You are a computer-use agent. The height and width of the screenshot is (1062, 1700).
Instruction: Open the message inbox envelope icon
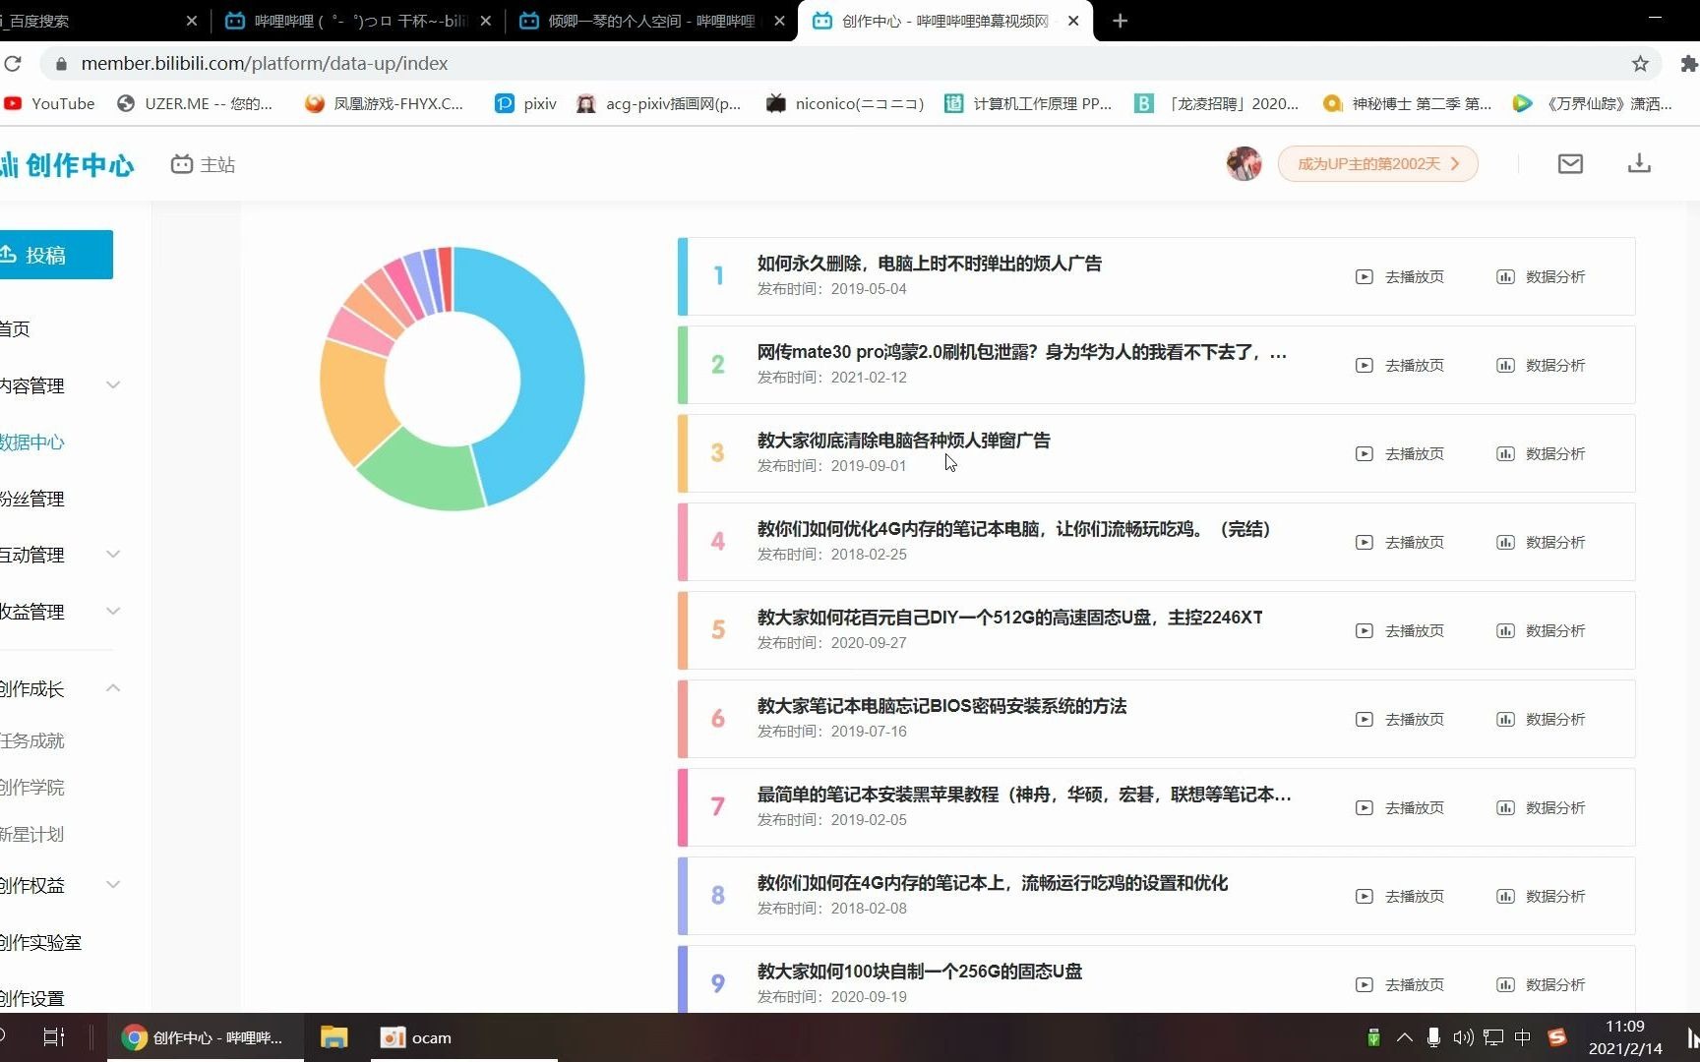click(x=1569, y=163)
